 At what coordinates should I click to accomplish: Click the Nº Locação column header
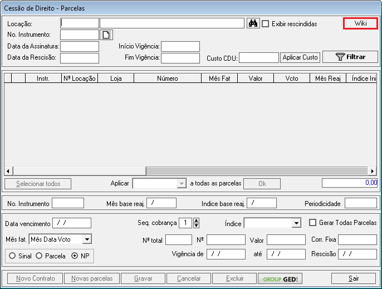point(80,78)
